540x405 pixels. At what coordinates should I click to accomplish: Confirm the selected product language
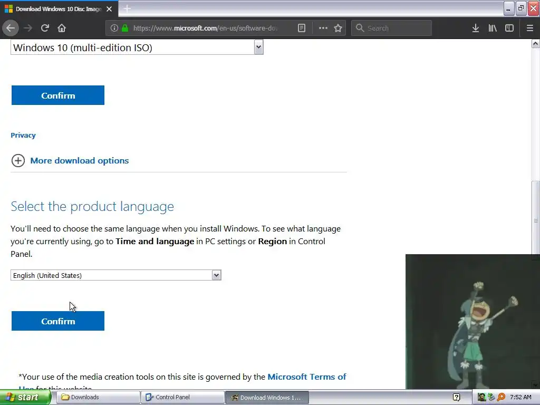point(58,321)
